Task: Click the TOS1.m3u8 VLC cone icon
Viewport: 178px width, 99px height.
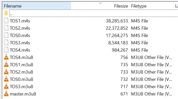Action: click(x=6, y=64)
